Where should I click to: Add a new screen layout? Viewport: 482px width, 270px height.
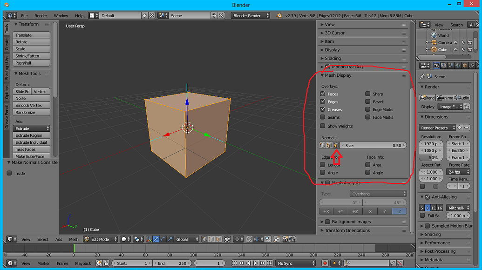144,15
